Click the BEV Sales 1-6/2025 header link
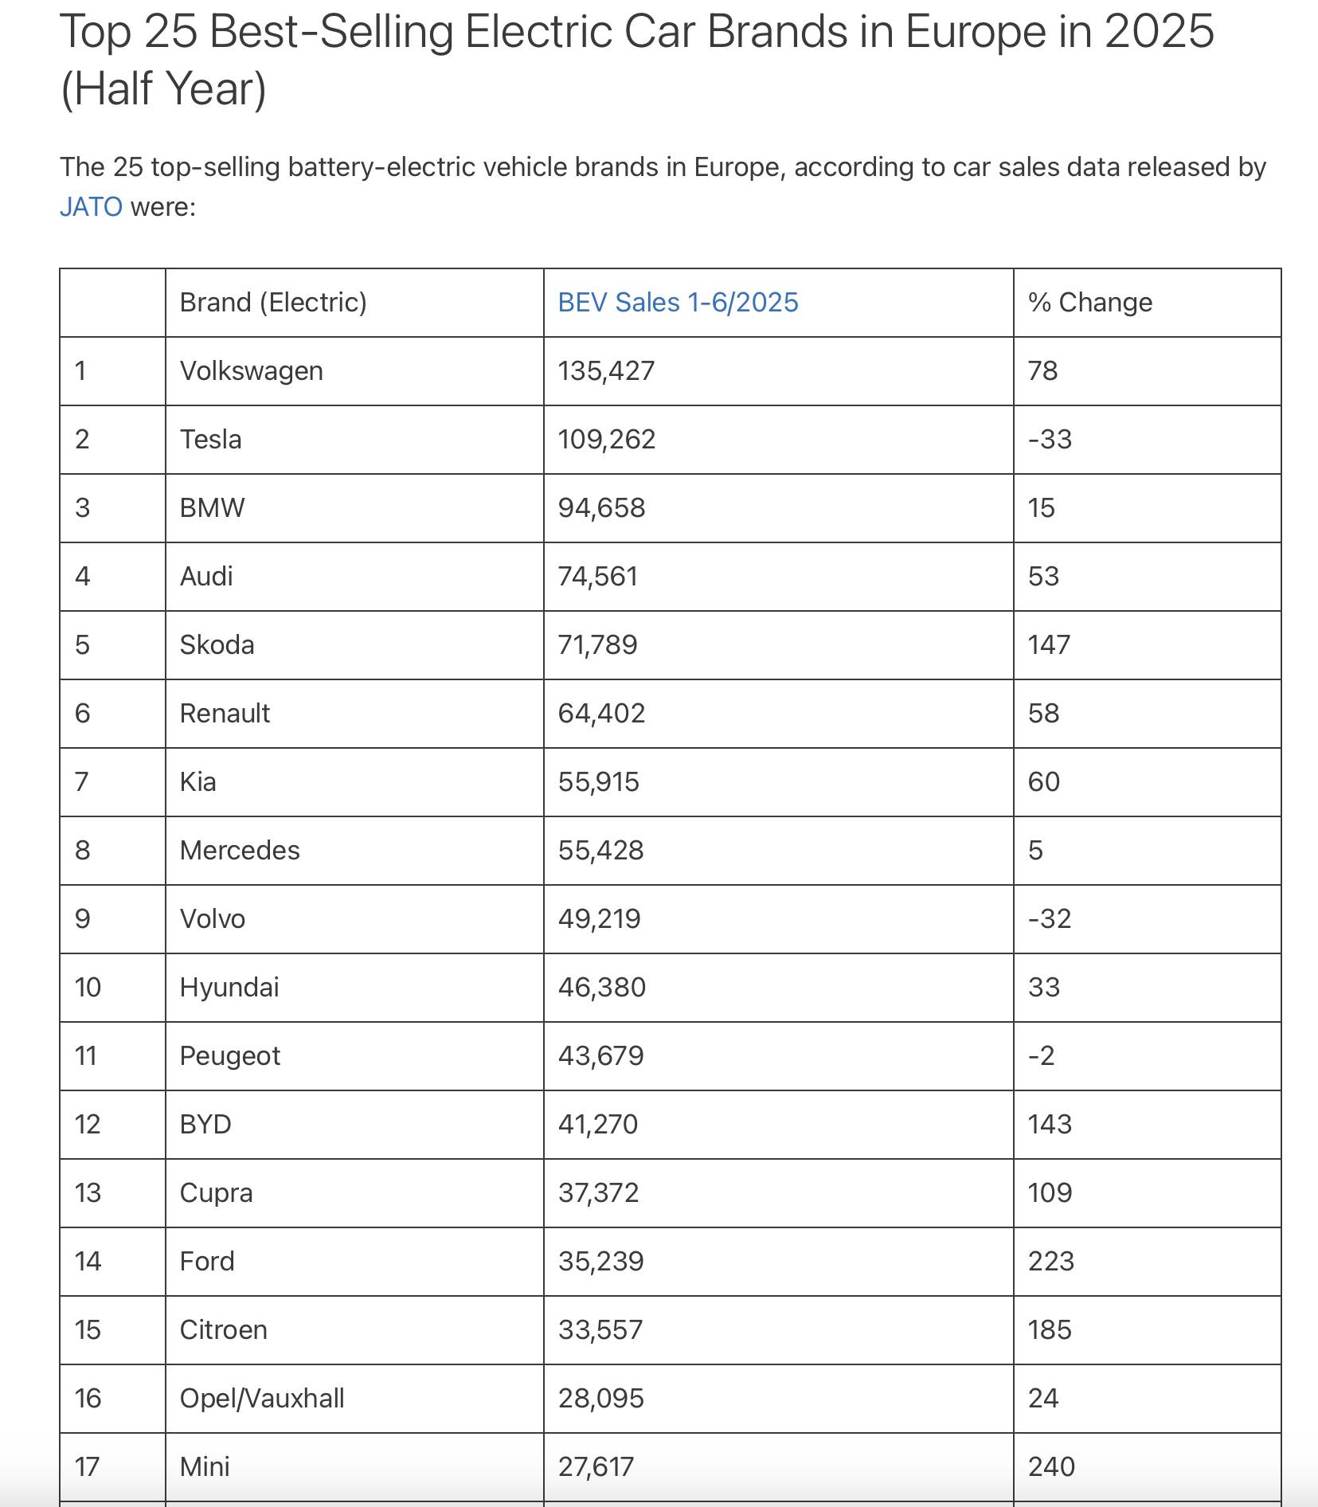 click(678, 303)
